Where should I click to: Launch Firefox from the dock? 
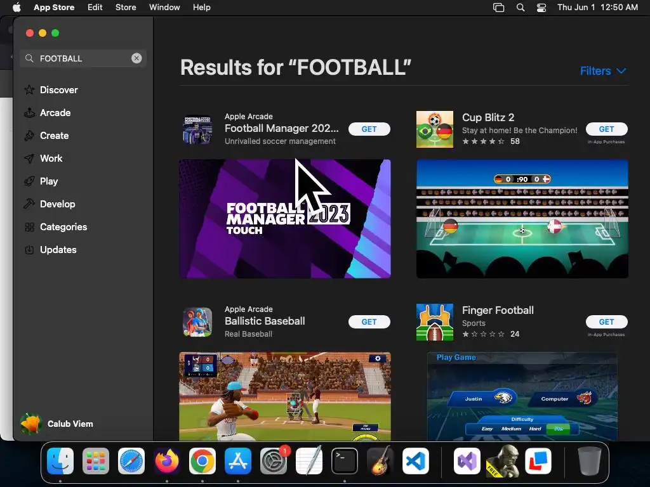click(167, 461)
